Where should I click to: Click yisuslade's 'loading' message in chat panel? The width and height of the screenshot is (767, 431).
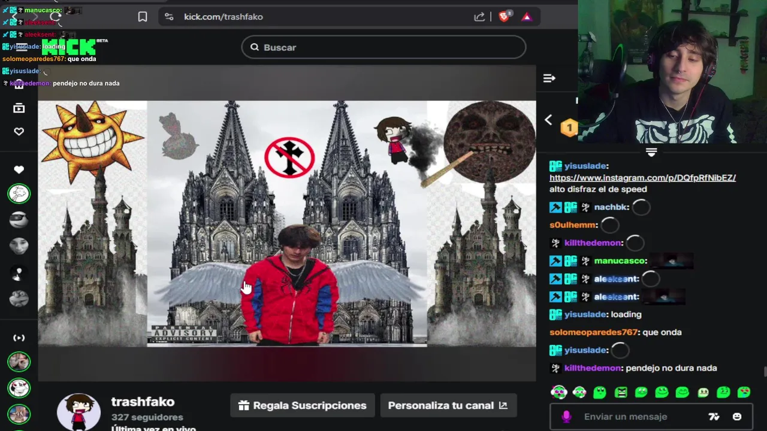(x=626, y=314)
